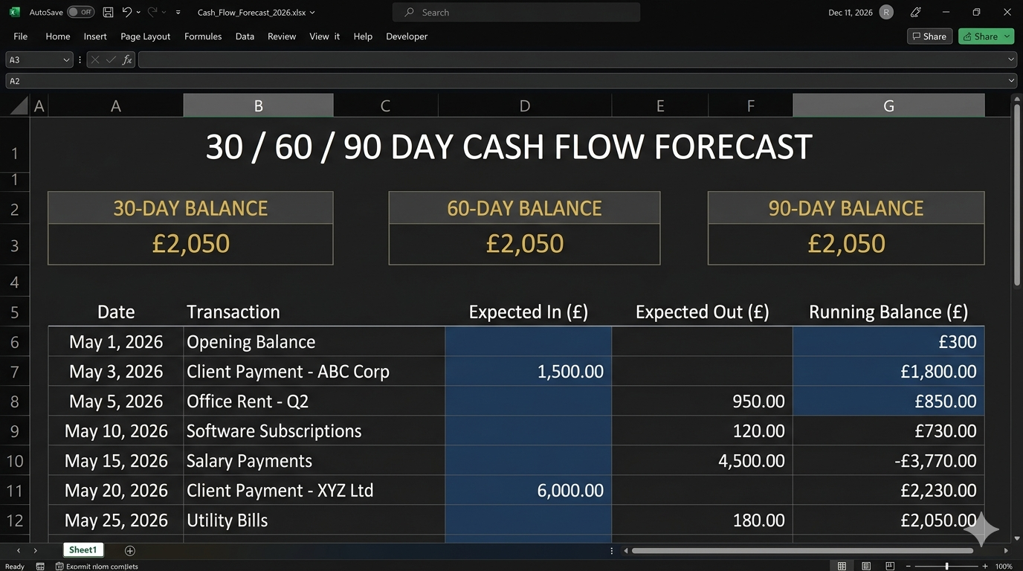
Task: Open the Page Layout ribbon tab
Action: coord(146,36)
